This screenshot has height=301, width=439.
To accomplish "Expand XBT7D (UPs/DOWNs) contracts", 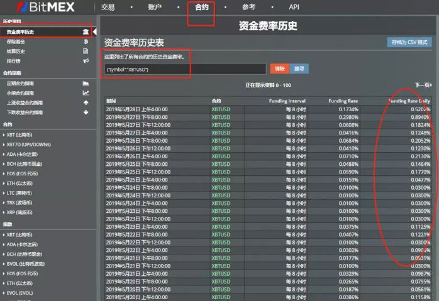I will tap(28, 145).
